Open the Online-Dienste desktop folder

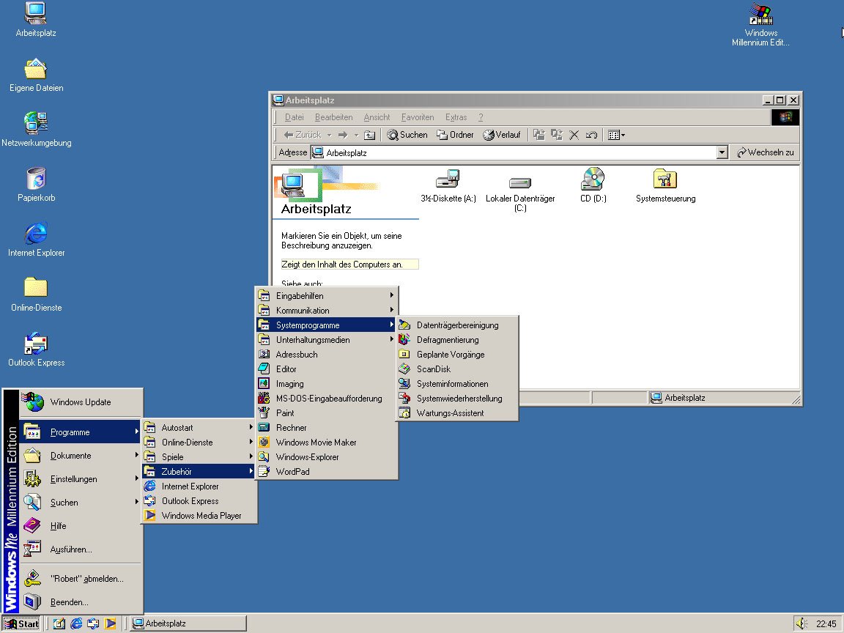(x=36, y=294)
